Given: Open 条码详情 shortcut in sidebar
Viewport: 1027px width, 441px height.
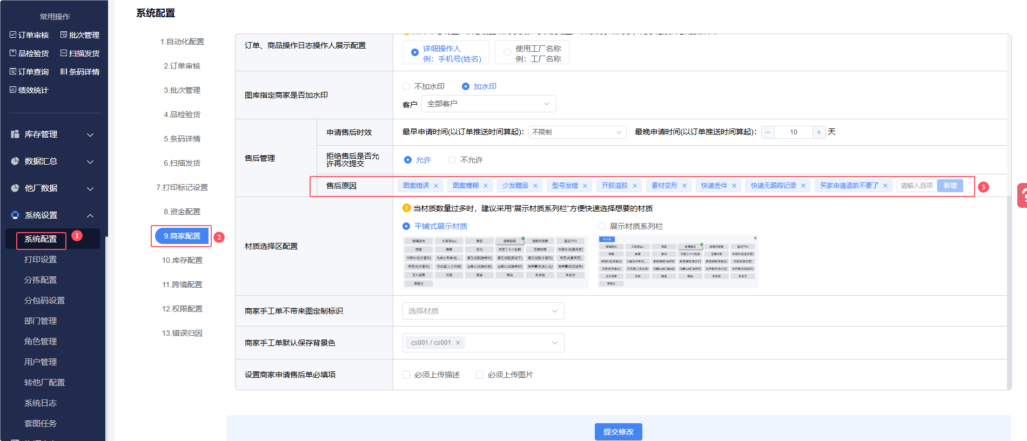Looking at the screenshot, I should tap(80, 72).
